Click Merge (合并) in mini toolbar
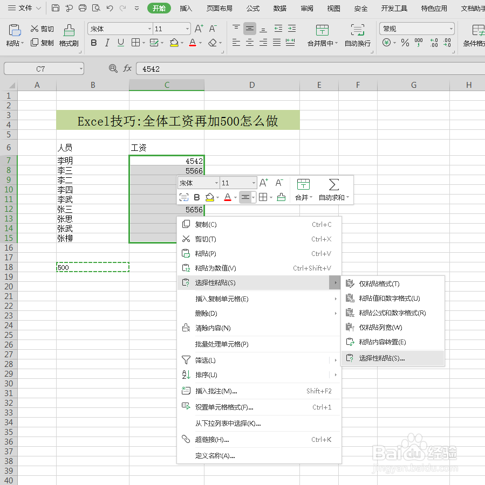 (x=304, y=190)
